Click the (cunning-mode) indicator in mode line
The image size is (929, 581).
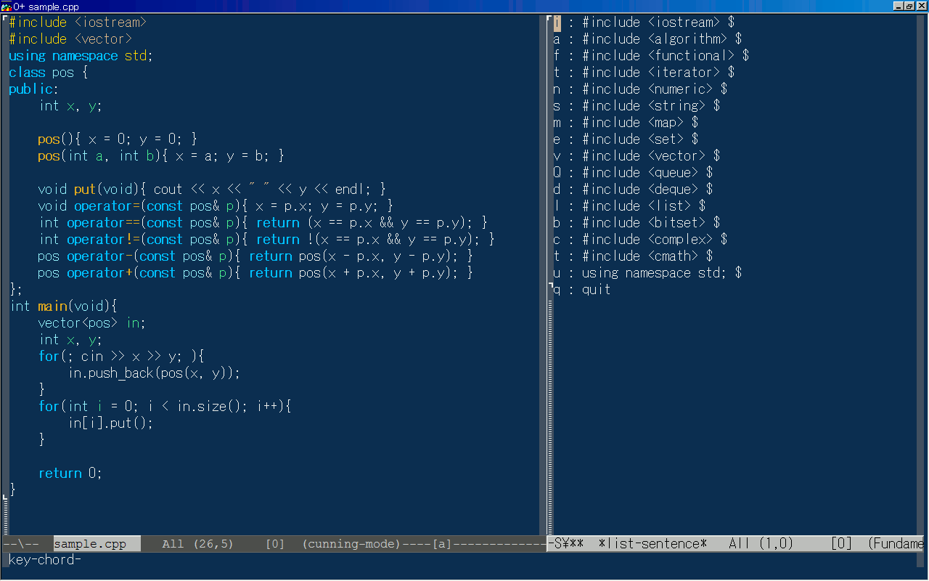pyautogui.click(x=351, y=544)
